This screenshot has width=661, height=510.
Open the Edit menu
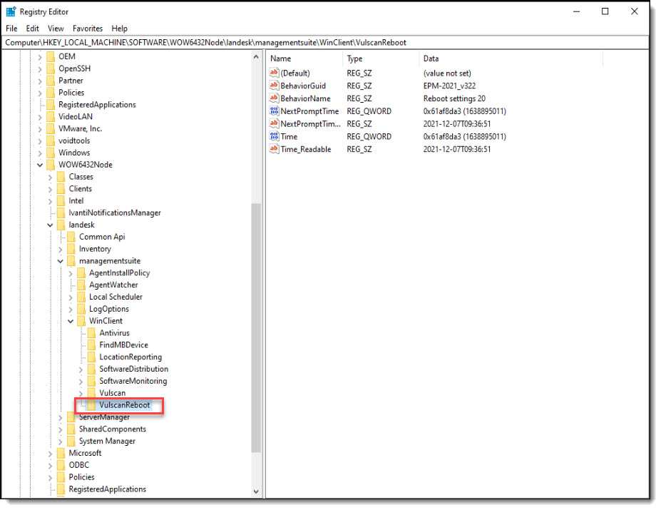pos(31,29)
